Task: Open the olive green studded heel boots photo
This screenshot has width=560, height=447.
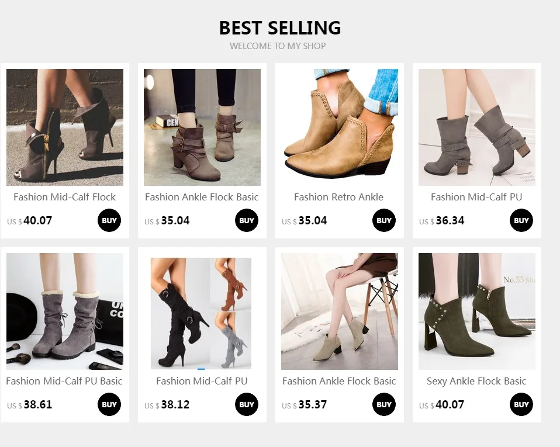Action: [477, 311]
